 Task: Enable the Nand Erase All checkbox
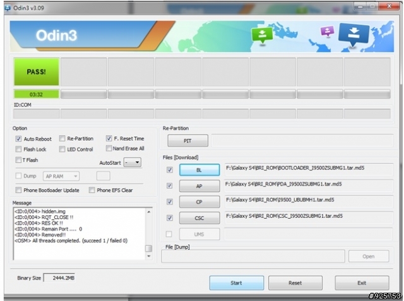click(109, 148)
